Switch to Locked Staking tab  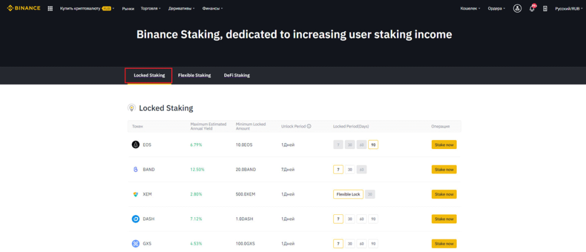click(149, 75)
